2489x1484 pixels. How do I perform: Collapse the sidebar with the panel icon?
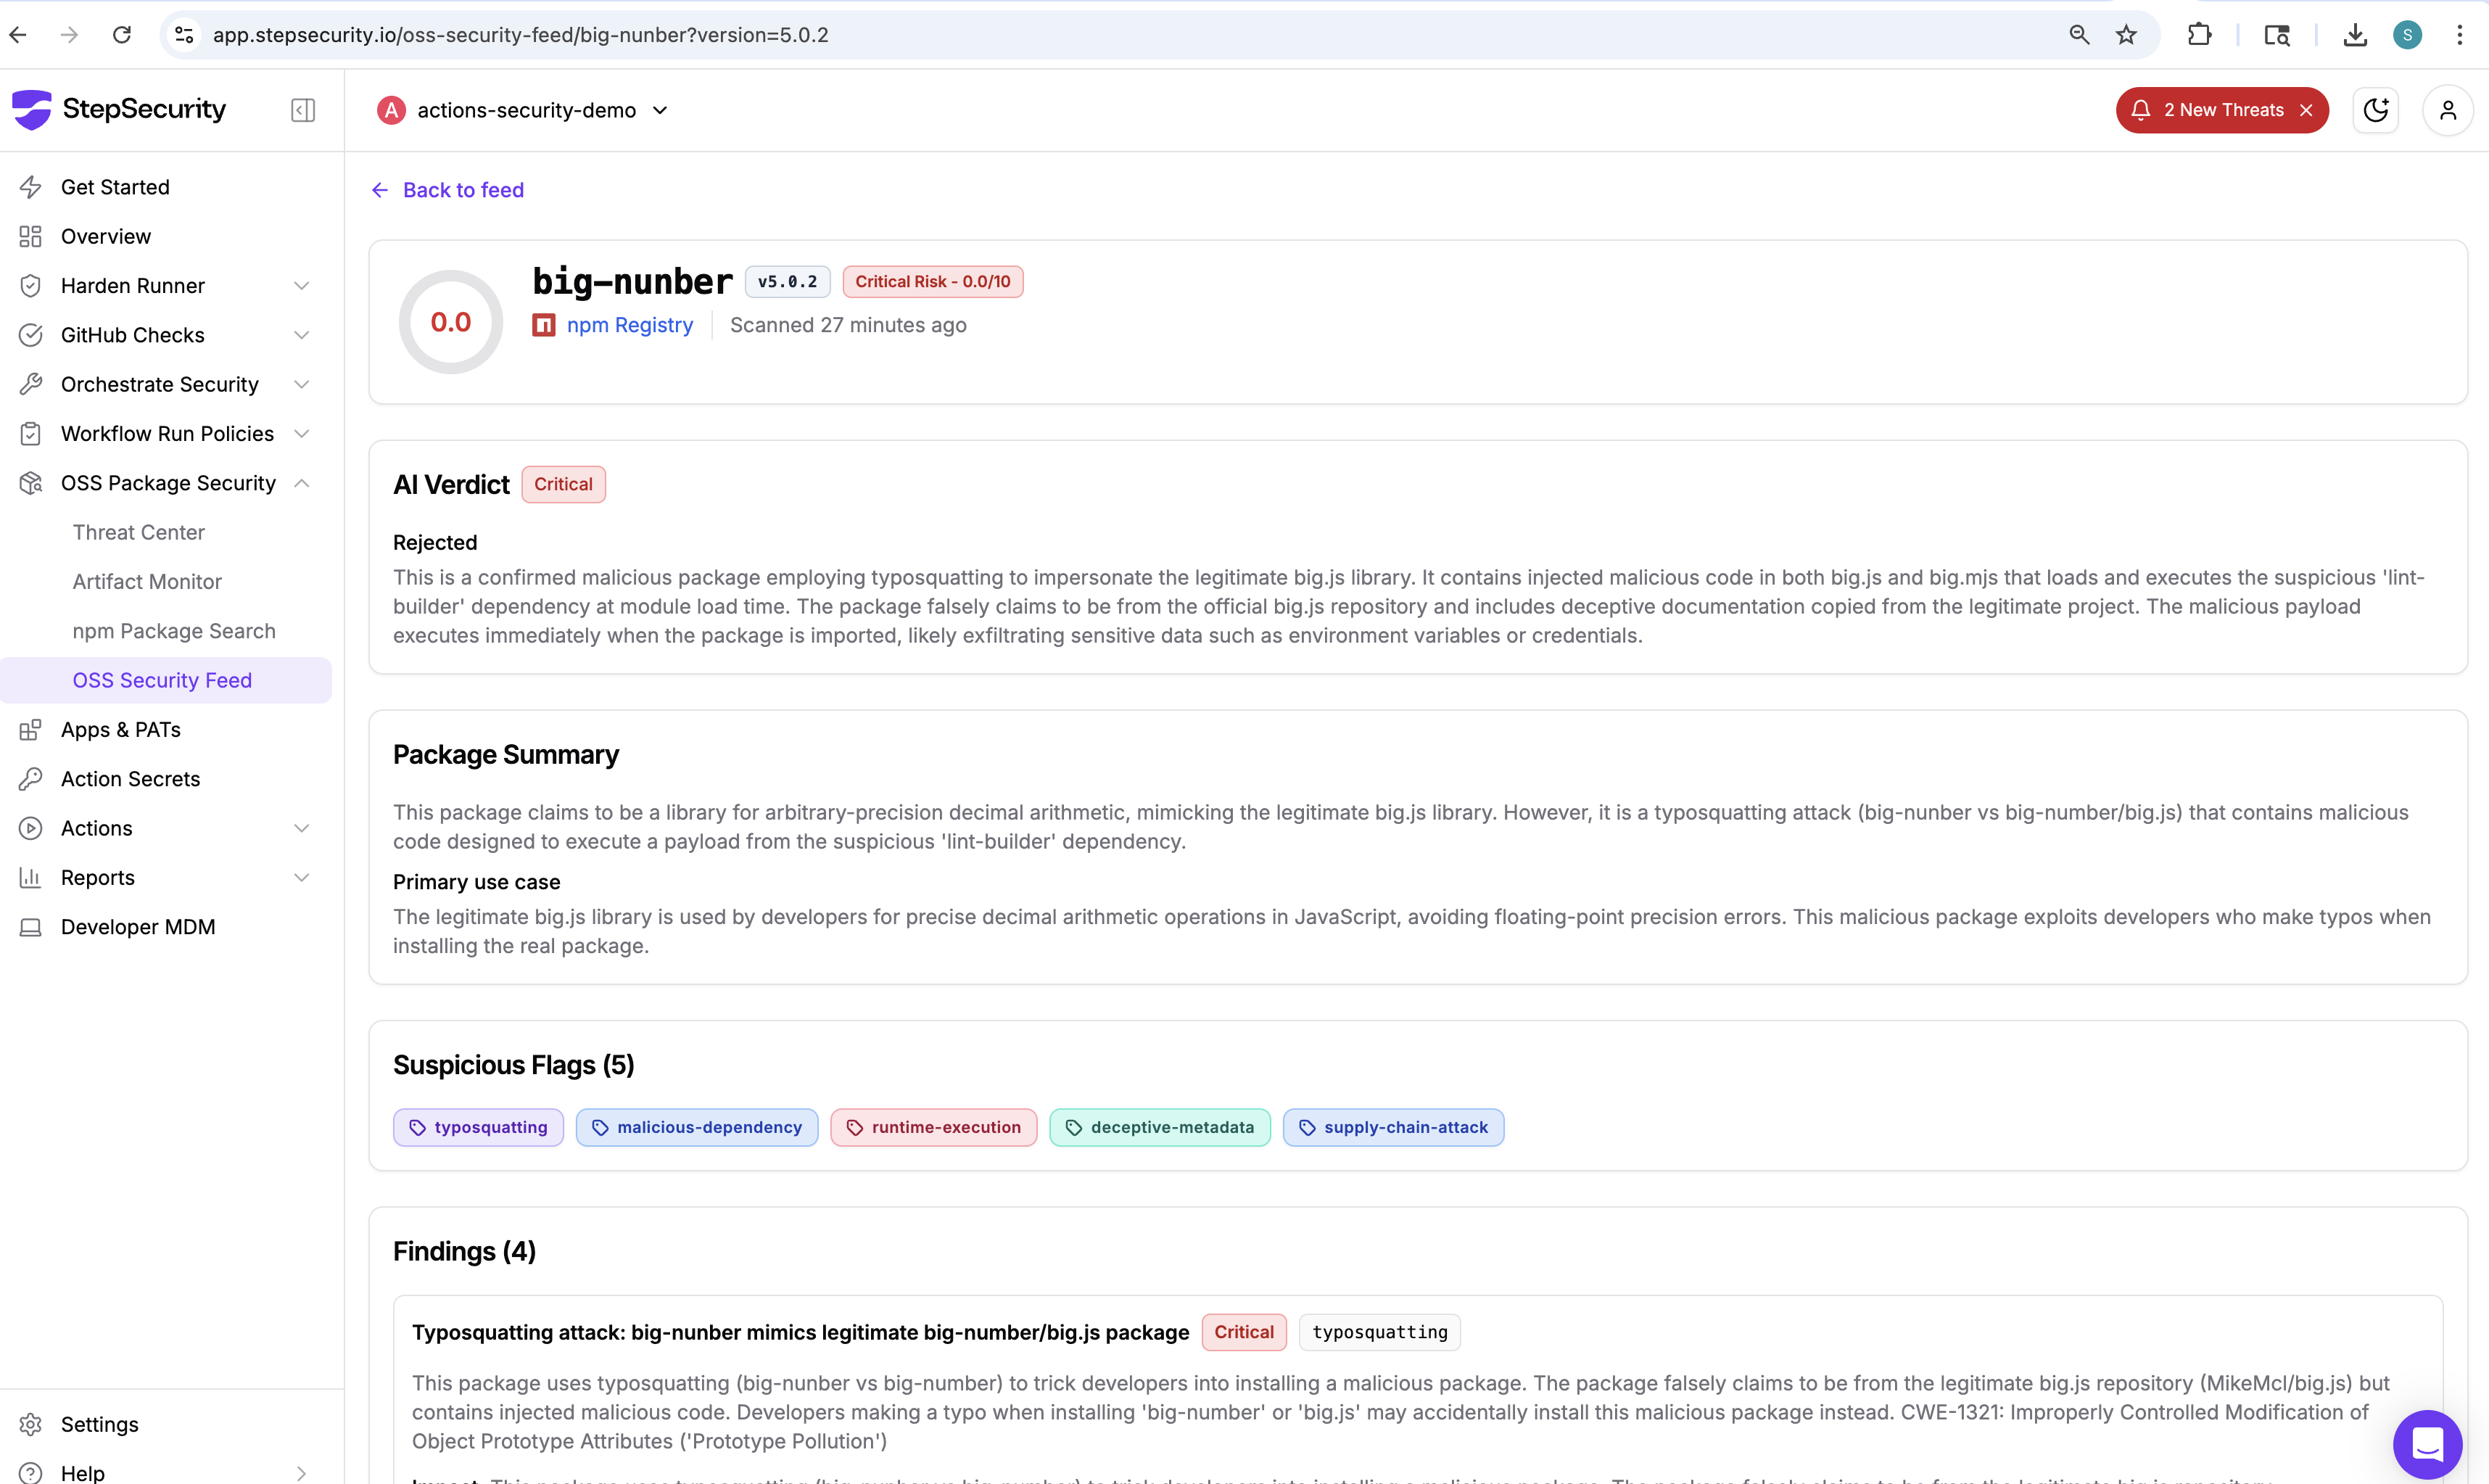[303, 110]
